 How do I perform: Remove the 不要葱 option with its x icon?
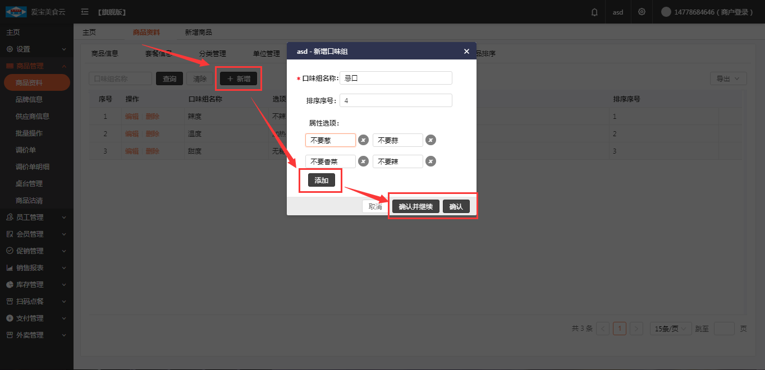[x=363, y=140]
